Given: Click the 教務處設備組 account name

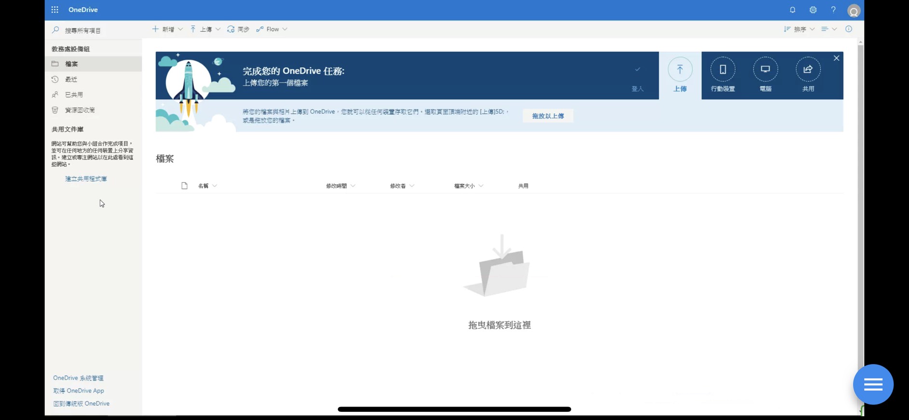Looking at the screenshot, I should tap(70, 49).
